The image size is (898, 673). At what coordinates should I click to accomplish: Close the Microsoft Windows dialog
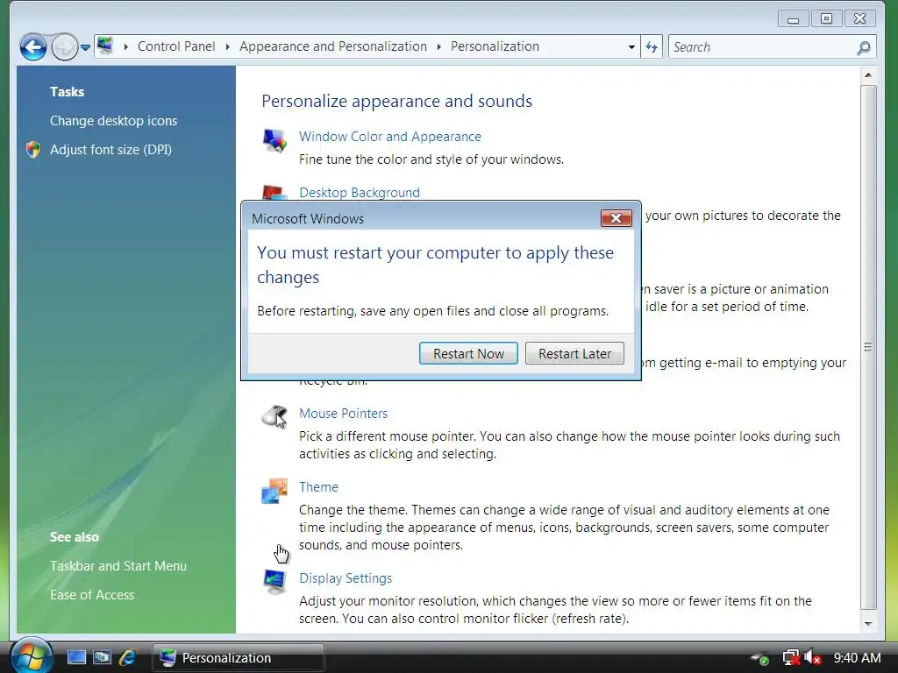tap(616, 218)
